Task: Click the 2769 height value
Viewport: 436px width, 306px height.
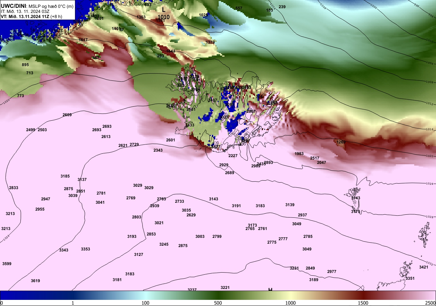Action: point(131,198)
